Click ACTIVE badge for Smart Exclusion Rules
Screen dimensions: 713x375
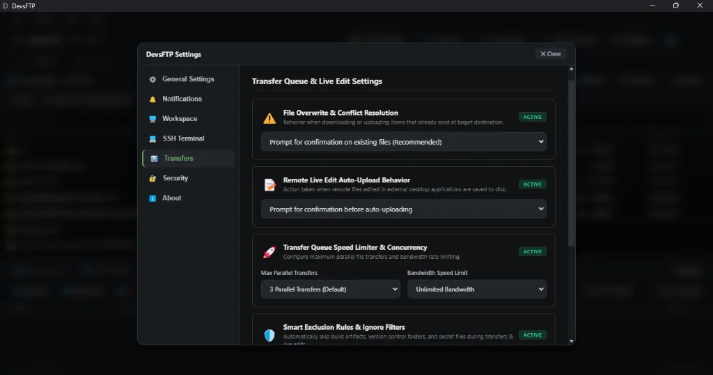coord(532,335)
